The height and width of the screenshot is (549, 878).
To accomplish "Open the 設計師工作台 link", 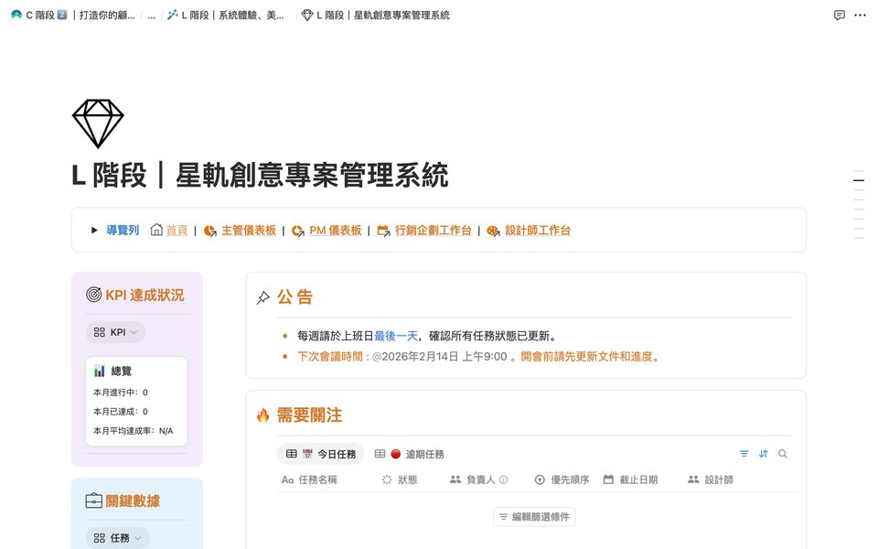I will 538,231.
